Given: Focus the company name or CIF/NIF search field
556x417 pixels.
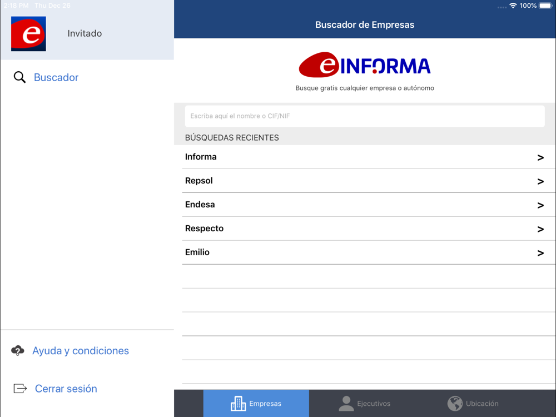Looking at the screenshot, I should [x=365, y=116].
